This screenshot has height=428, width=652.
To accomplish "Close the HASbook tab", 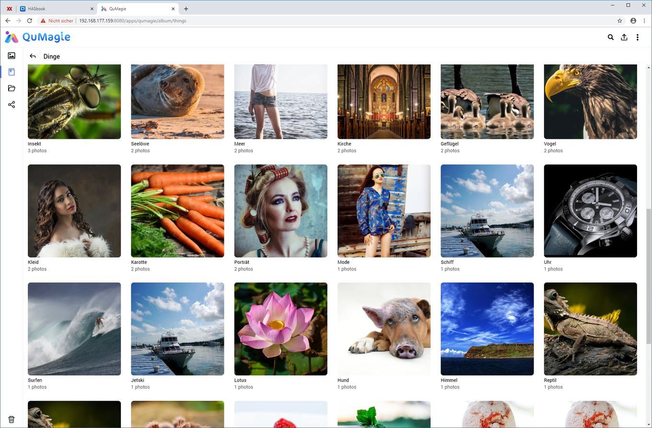I will pos(92,9).
